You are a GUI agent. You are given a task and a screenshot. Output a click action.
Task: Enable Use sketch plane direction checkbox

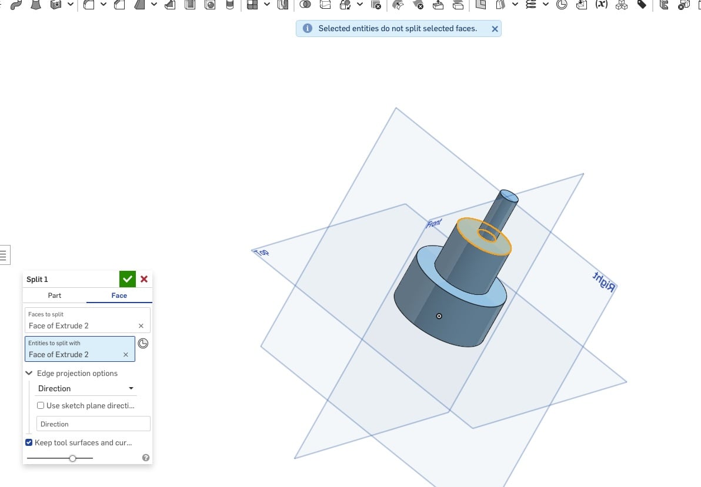pyautogui.click(x=41, y=405)
